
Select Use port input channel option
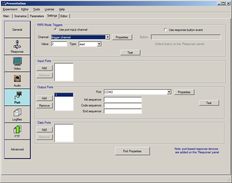click(56, 30)
